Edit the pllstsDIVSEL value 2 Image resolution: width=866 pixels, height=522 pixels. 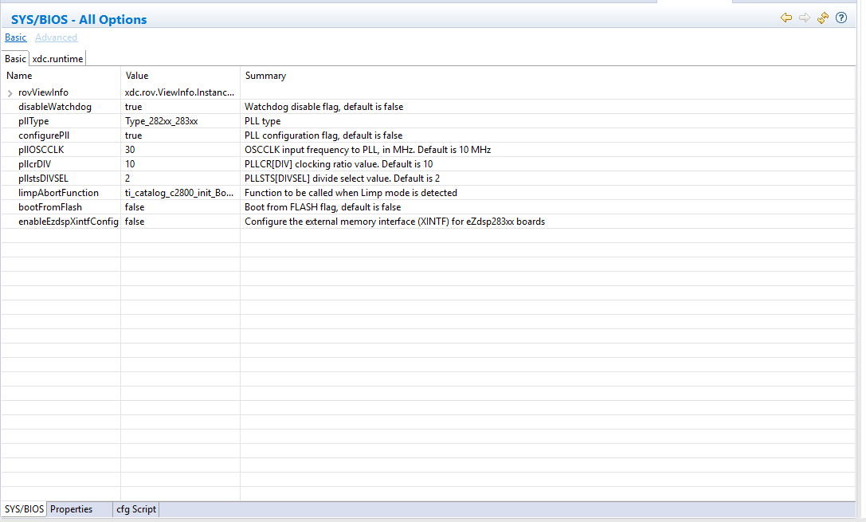click(180, 179)
